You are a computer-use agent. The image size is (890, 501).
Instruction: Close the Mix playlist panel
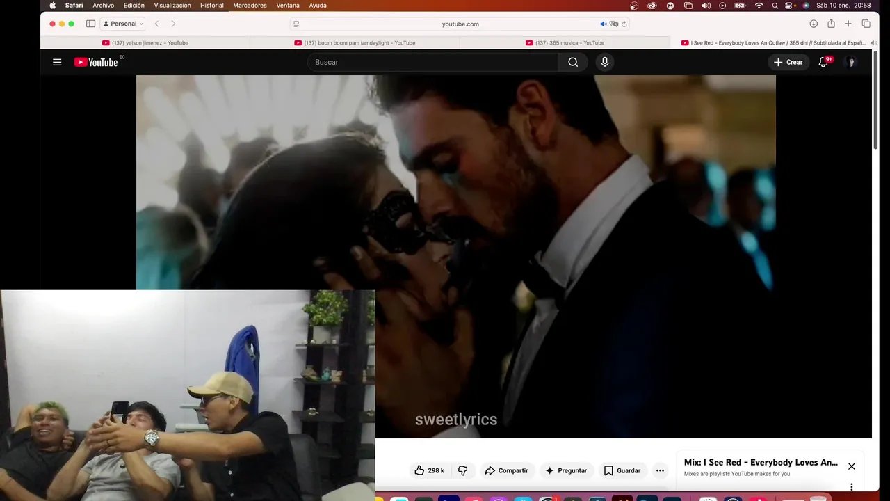[852, 466]
